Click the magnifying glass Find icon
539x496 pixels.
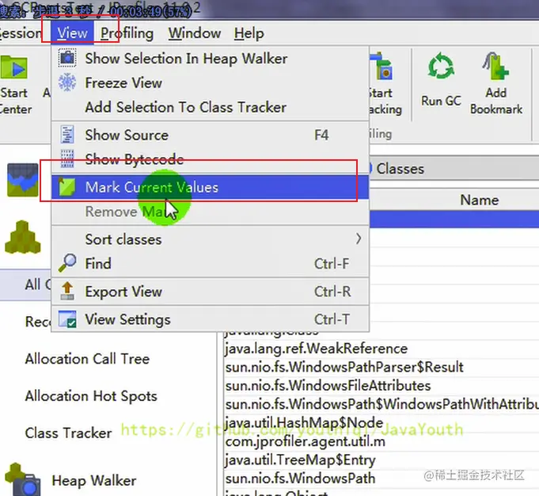(67, 263)
